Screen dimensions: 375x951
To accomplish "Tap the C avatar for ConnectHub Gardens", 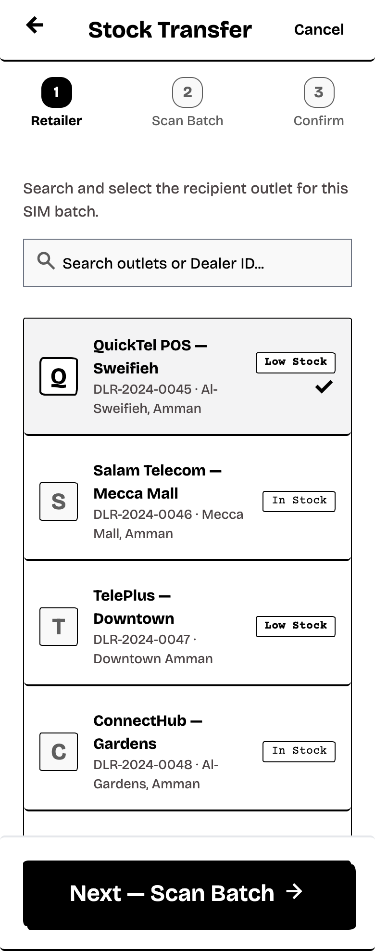I will coord(59,752).
